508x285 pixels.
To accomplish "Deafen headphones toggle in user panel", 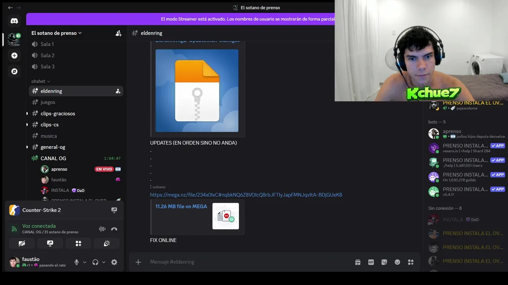I will coord(95,262).
